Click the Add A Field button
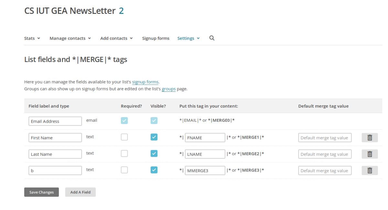The width and height of the screenshot is (388, 210). tap(81, 192)
